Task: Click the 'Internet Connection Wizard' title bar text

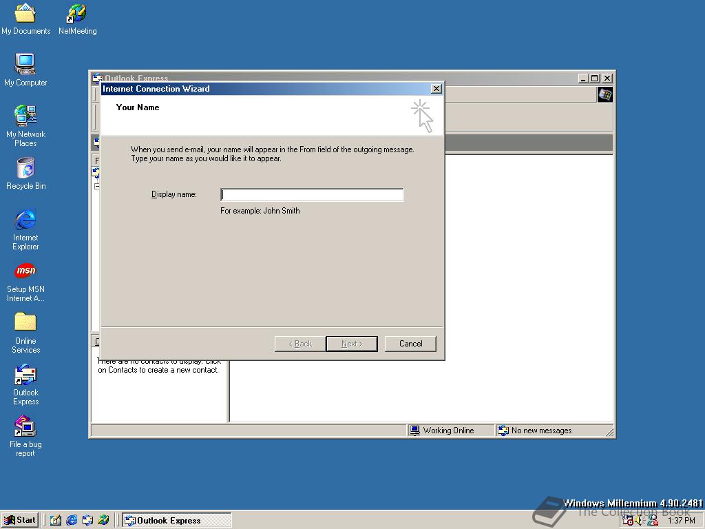Action: [156, 89]
